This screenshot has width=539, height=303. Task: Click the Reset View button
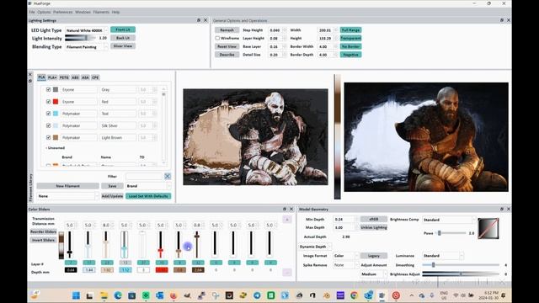[227, 46]
